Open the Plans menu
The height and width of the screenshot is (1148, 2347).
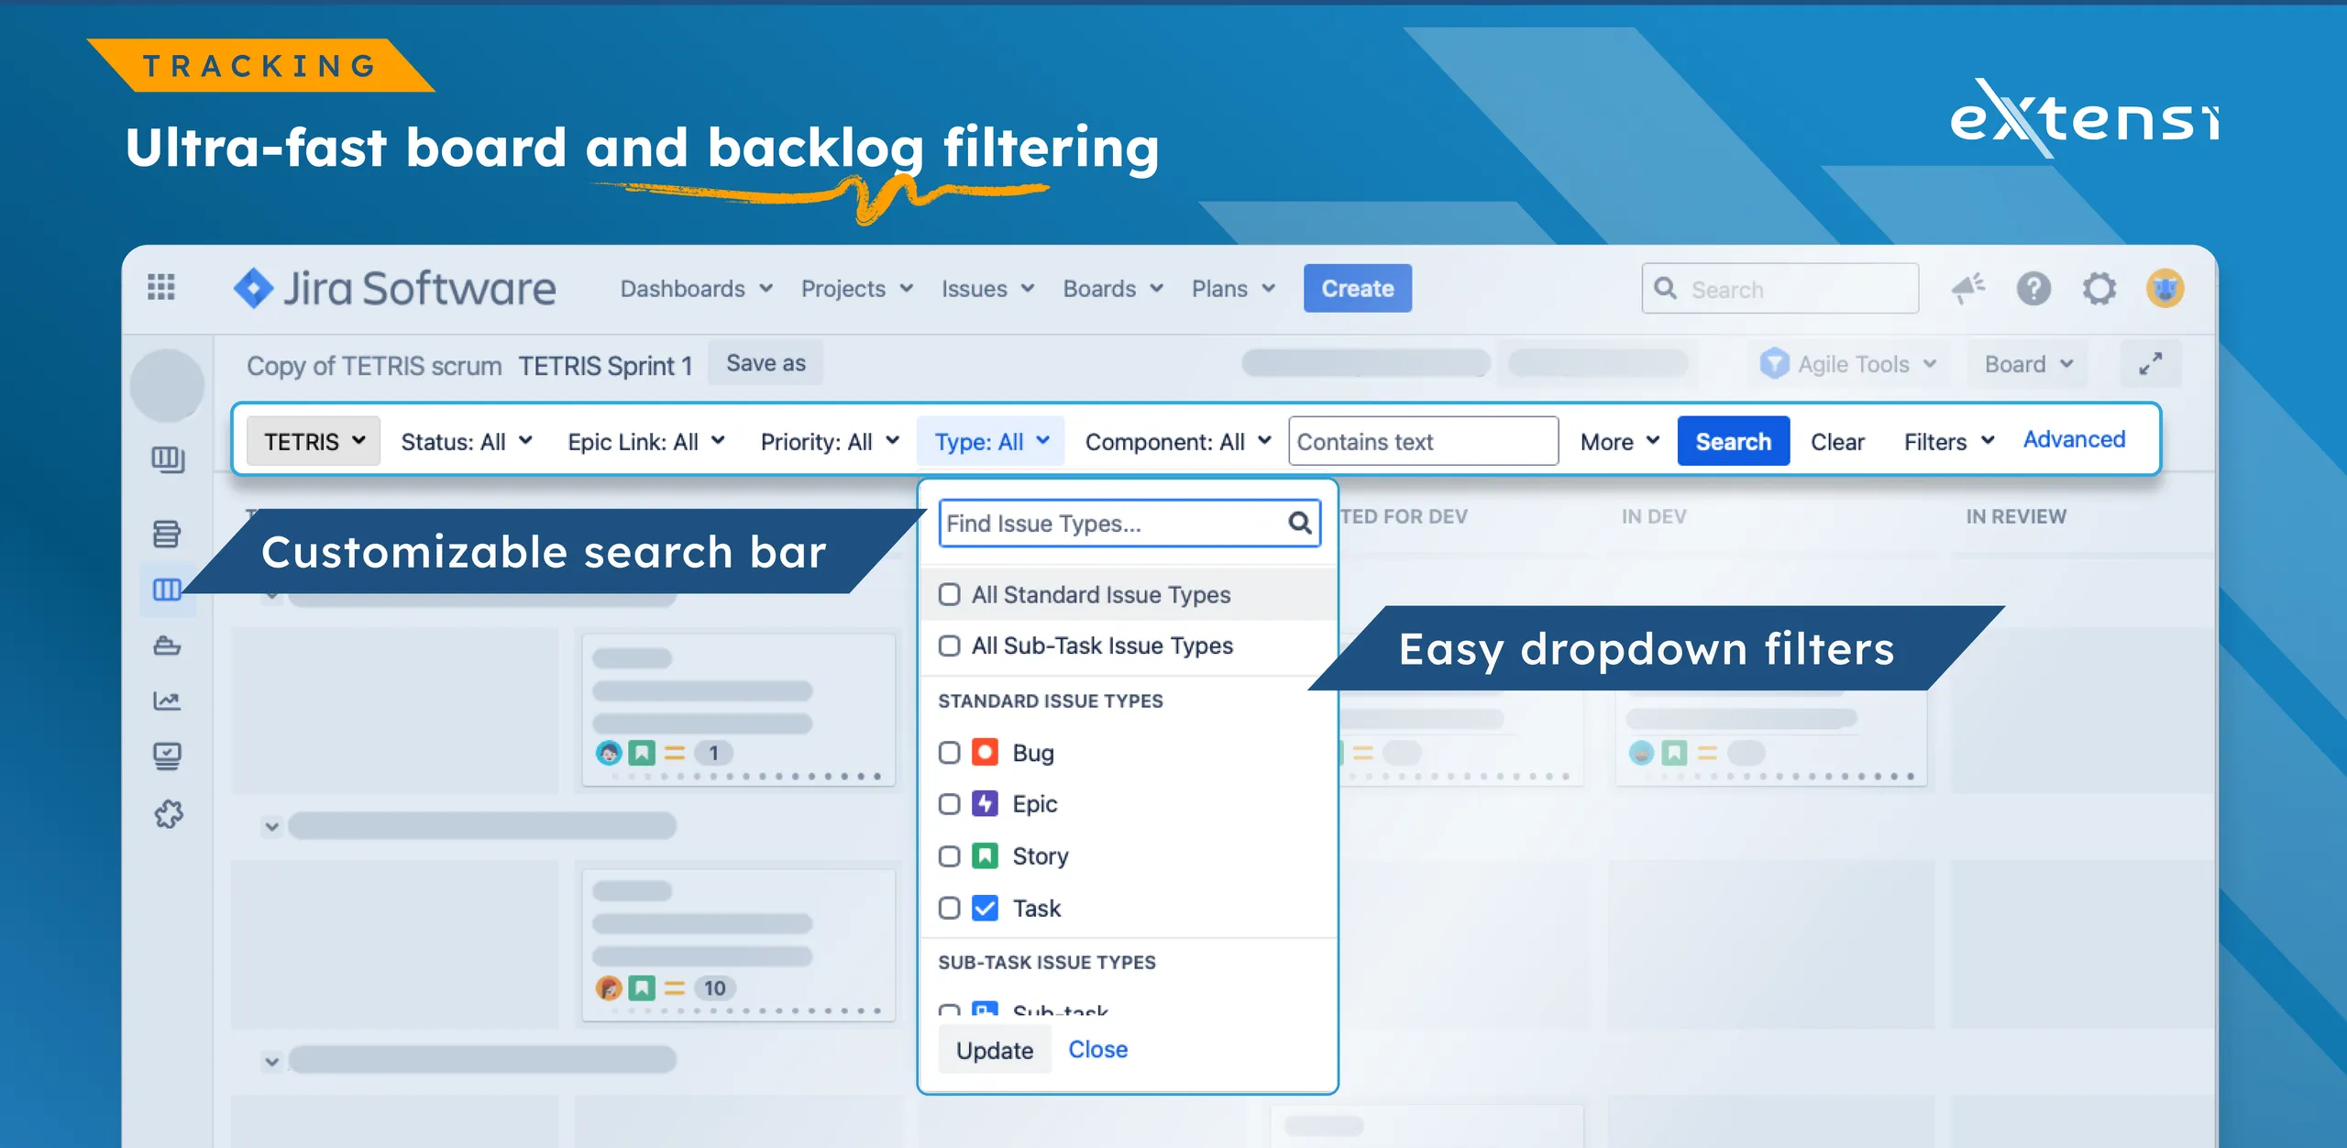click(x=1233, y=289)
